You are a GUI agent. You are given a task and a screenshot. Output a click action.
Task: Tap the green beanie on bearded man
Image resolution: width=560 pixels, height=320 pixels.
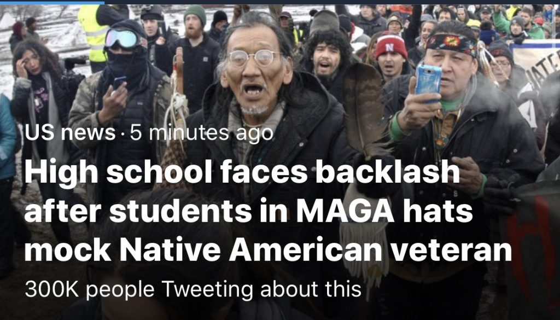[195, 14]
